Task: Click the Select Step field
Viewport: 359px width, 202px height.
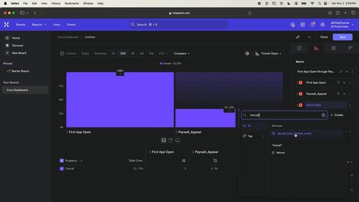Action: tap(325, 105)
